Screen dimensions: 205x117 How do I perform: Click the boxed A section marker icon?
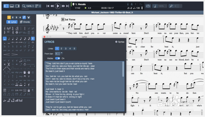click(x=25, y=90)
